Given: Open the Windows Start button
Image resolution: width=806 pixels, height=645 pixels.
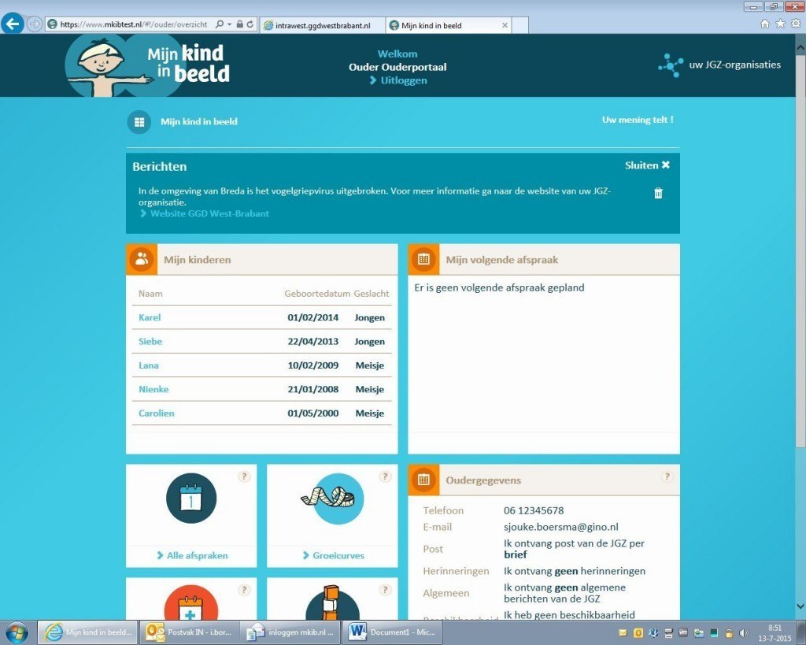Looking at the screenshot, I should tap(17, 632).
